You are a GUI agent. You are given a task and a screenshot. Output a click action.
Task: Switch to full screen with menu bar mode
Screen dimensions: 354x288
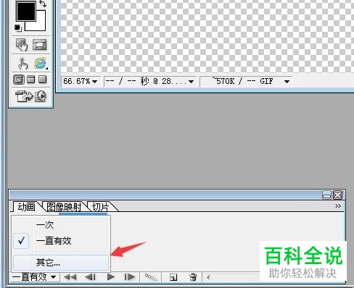click(30, 80)
